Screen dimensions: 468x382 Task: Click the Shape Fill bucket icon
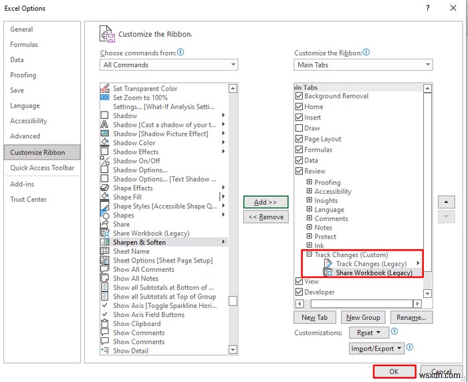pos(105,197)
